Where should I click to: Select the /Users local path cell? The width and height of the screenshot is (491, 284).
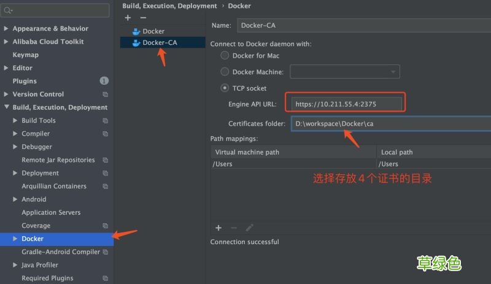(x=434, y=164)
